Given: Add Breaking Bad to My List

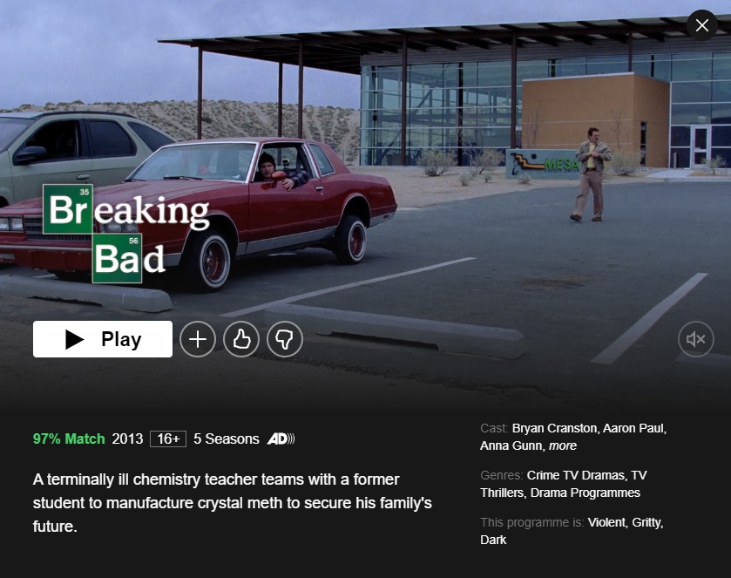Looking at the screenshot, I should [198, 339].
